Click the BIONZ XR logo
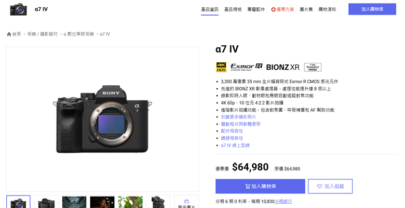 (x=282, y=67)
